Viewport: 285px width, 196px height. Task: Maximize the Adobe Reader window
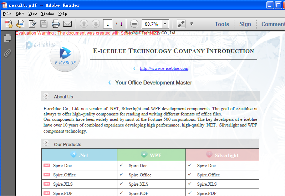278,5
